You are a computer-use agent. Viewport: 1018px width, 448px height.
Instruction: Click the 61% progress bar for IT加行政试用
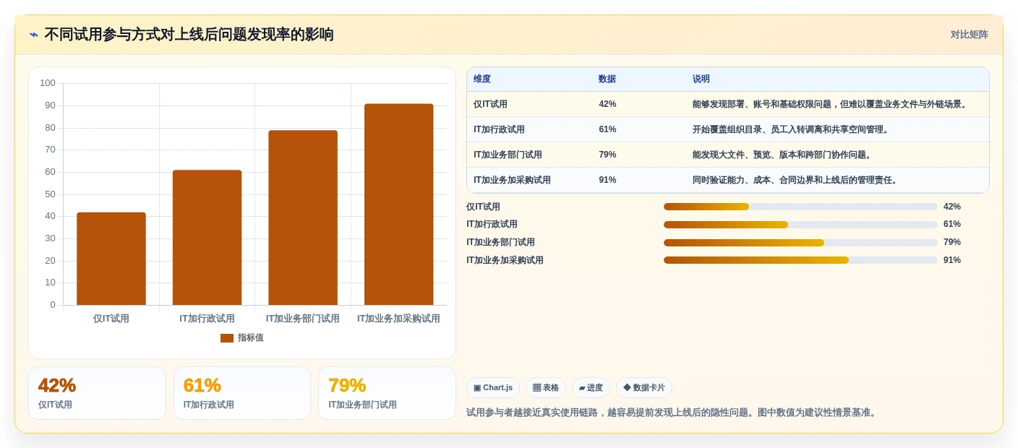pyautogui.click(x=800, y=225)
